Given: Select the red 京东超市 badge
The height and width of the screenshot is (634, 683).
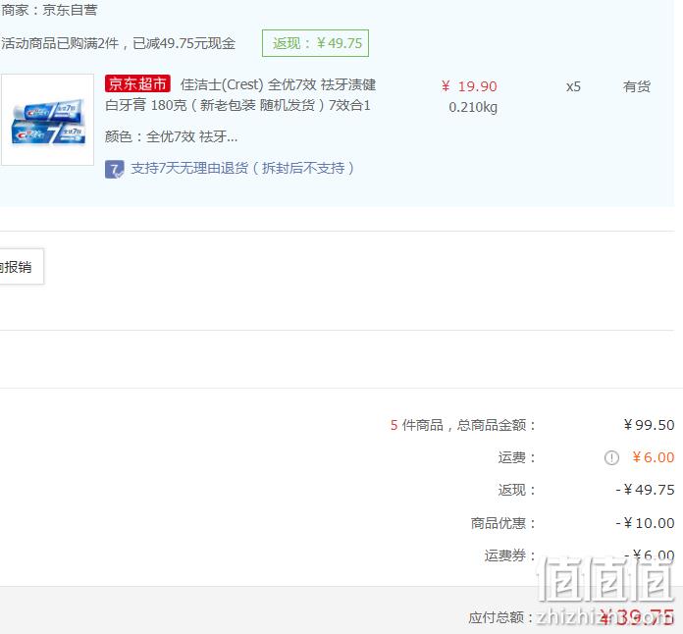Looking at the screenshot, I should click(x=137, y=83).
